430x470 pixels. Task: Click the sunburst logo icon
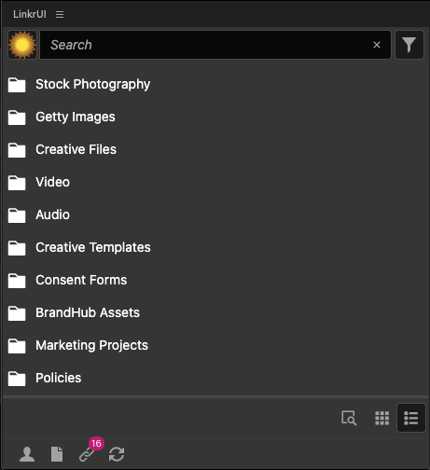point(22,45)
